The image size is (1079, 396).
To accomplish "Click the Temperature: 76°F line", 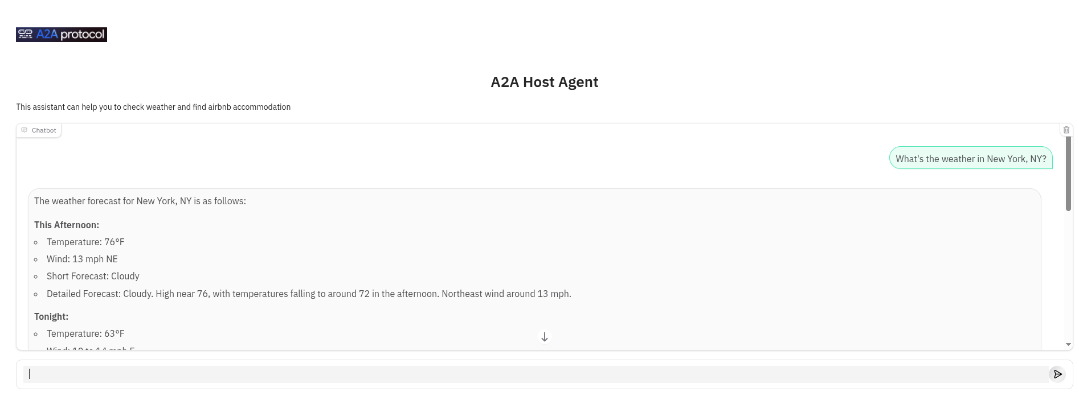I will [x=85, y=242].
